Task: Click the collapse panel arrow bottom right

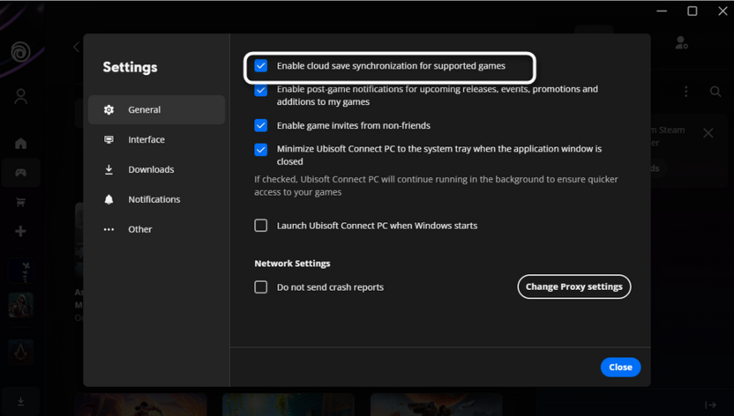Action: pyautogui.click(x=710, y=405)
